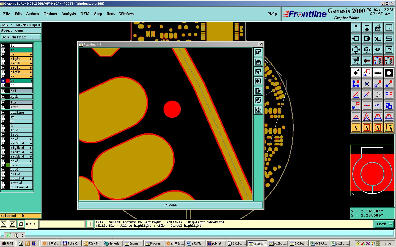
Task: Click the snap grid icon beside XY field
Action: coord(21,224)
